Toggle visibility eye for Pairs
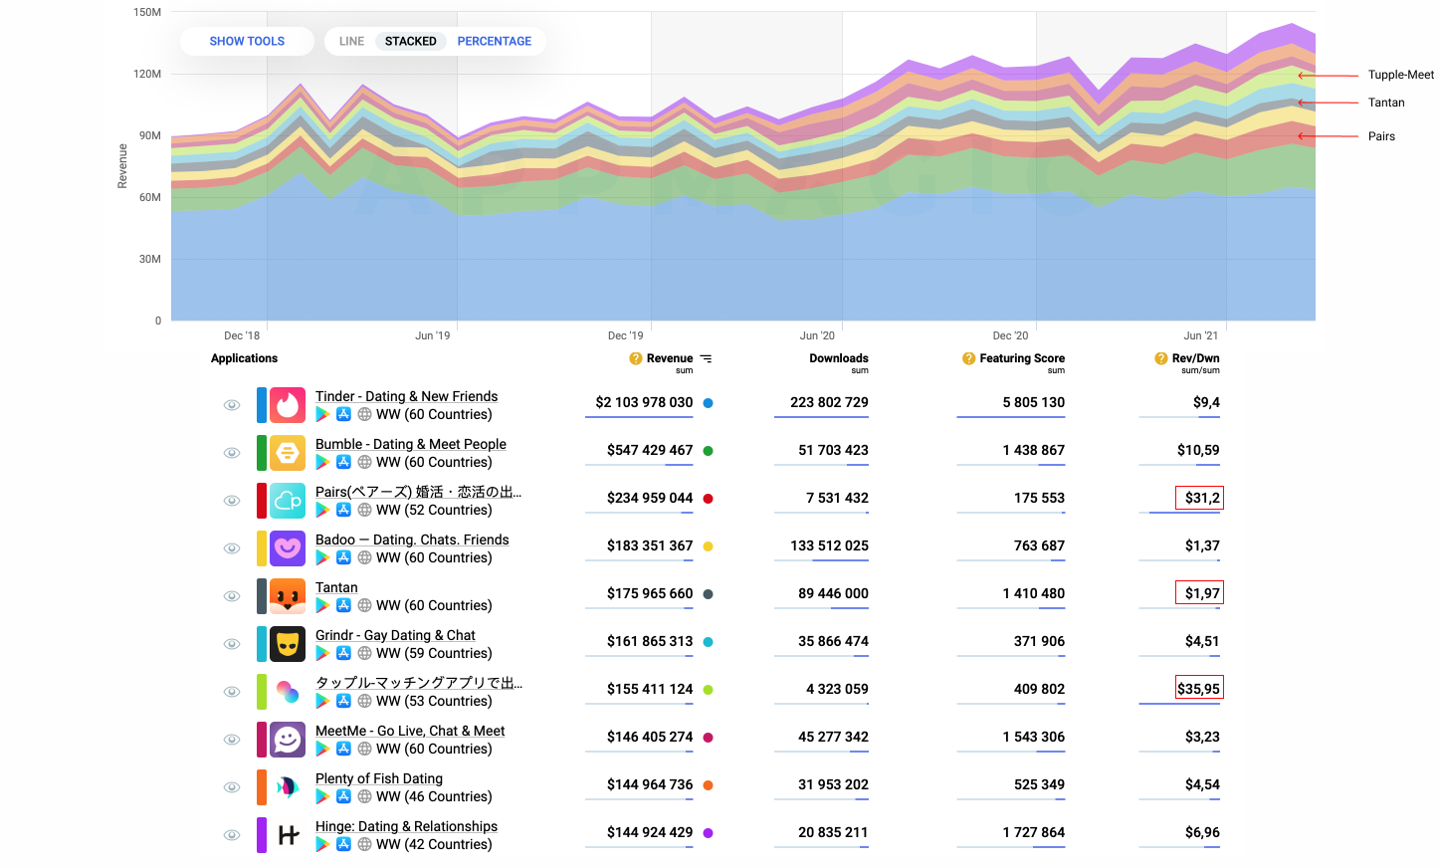The width and height of the screenshot is (1440, 868). tap(232, 501)
